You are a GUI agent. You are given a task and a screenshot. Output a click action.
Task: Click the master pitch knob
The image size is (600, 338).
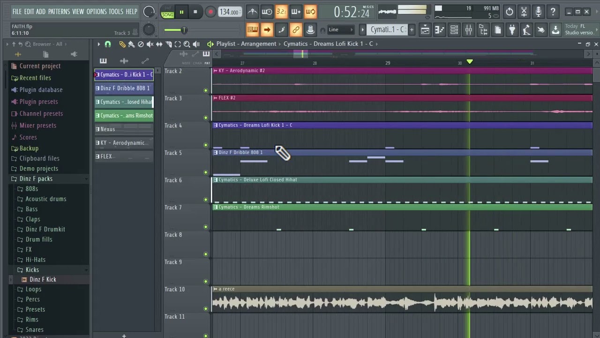click(149, 30)
